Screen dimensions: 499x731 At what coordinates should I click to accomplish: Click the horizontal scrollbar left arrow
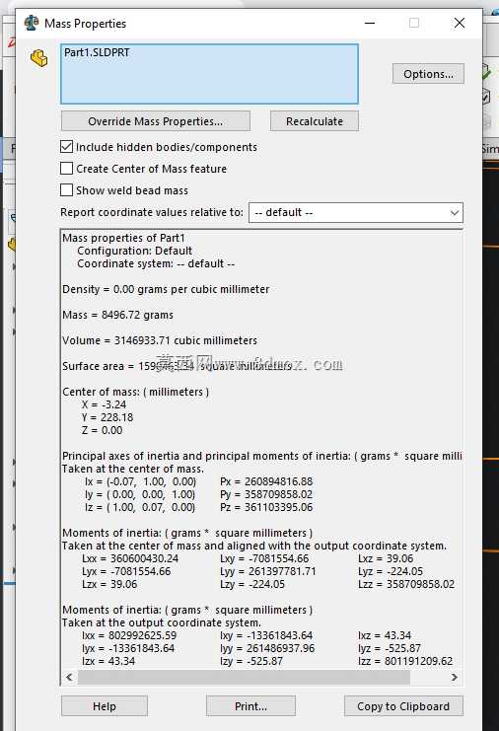tap(69, 678)
